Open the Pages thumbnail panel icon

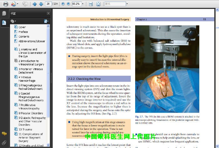click(4, 13)
